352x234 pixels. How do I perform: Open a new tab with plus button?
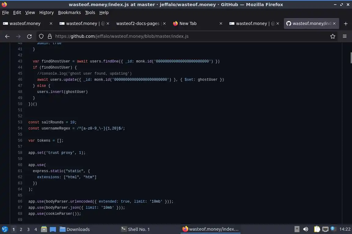[x=346, y=23]
